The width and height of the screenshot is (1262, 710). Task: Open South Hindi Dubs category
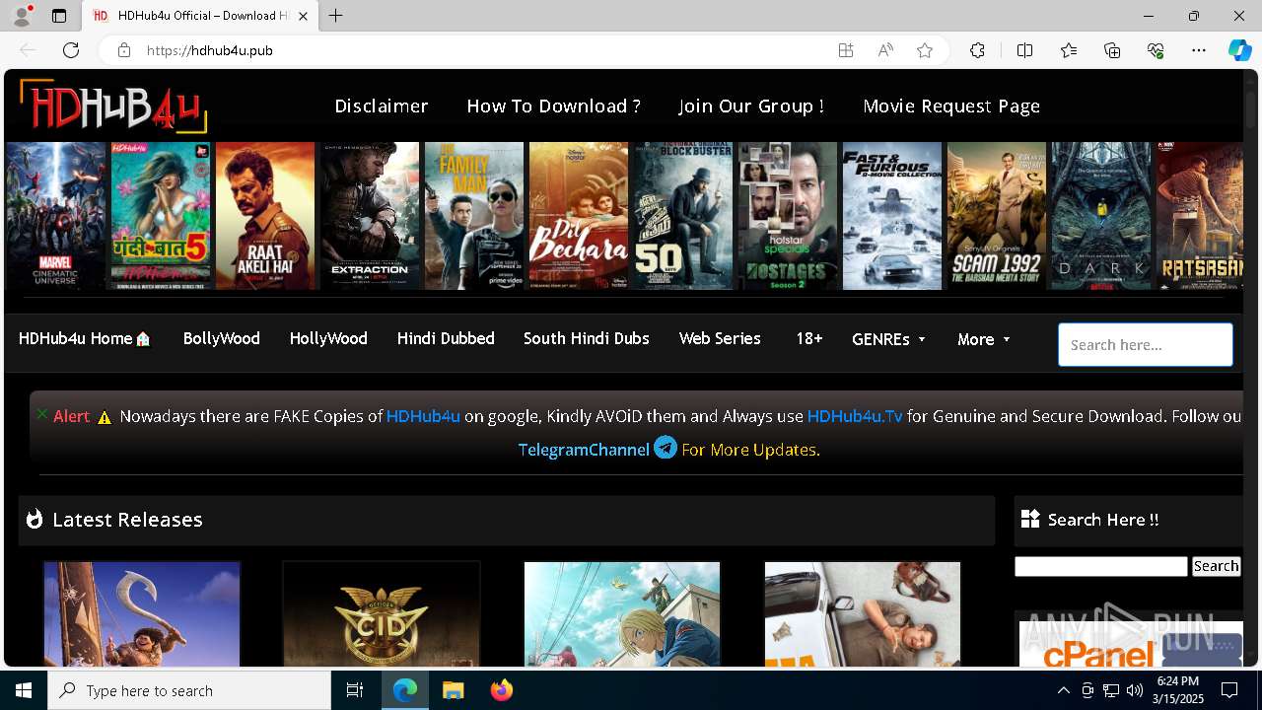[x=587, y=338]
